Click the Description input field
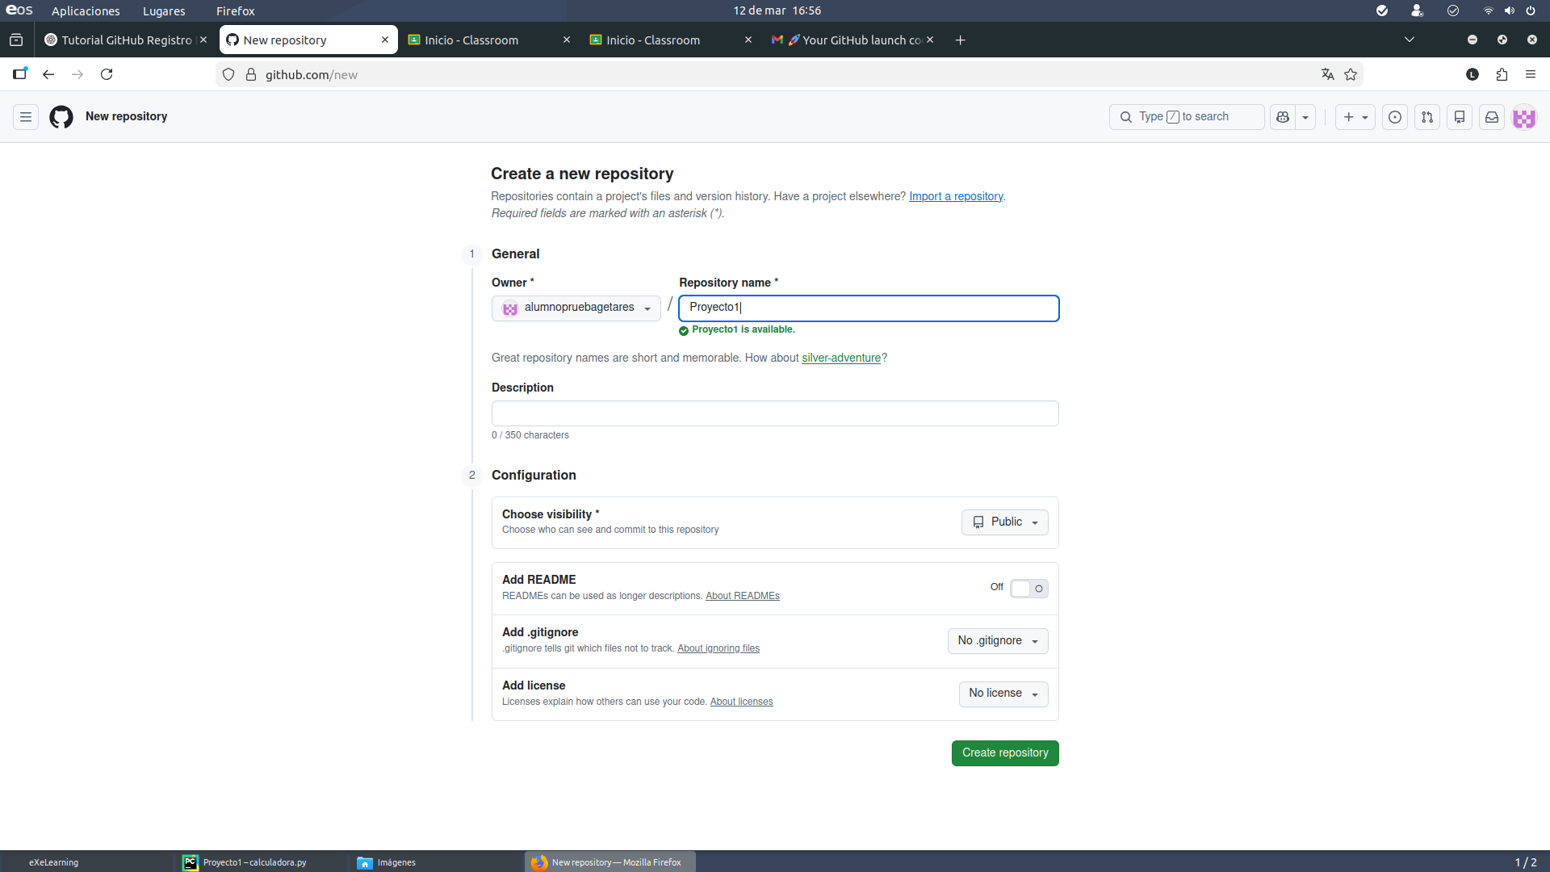1550x872 pixels. pos(775,413)
